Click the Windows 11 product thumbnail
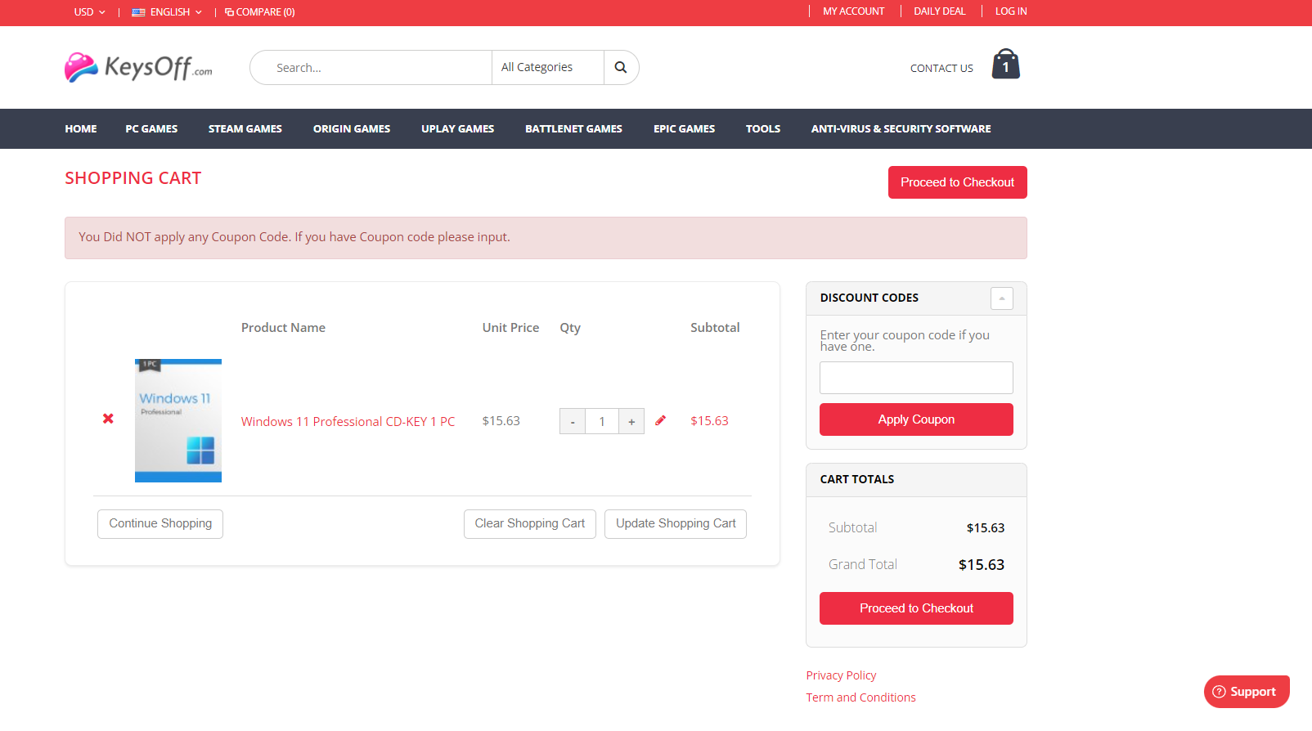Image resolution: width=1312 pixels, height=731 pixels. tap(178, 420)
